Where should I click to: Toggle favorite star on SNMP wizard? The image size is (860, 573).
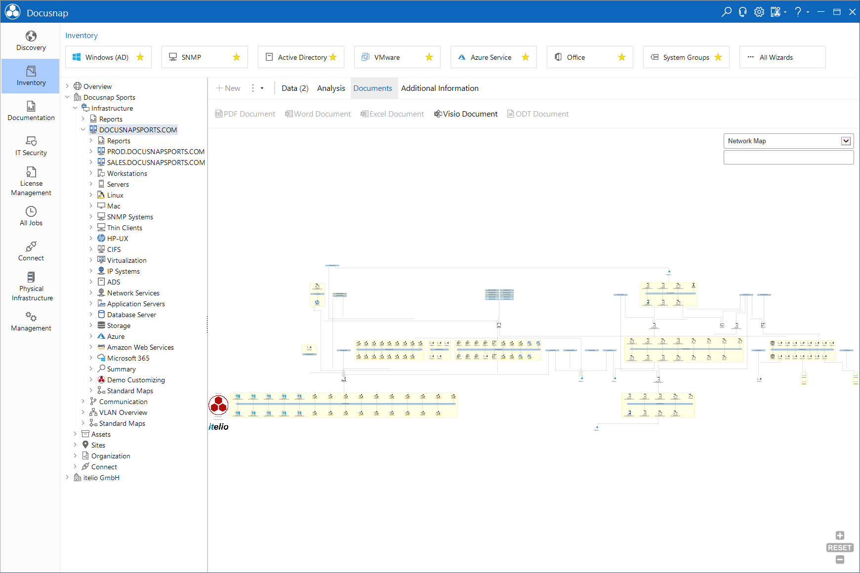point(237,57)
